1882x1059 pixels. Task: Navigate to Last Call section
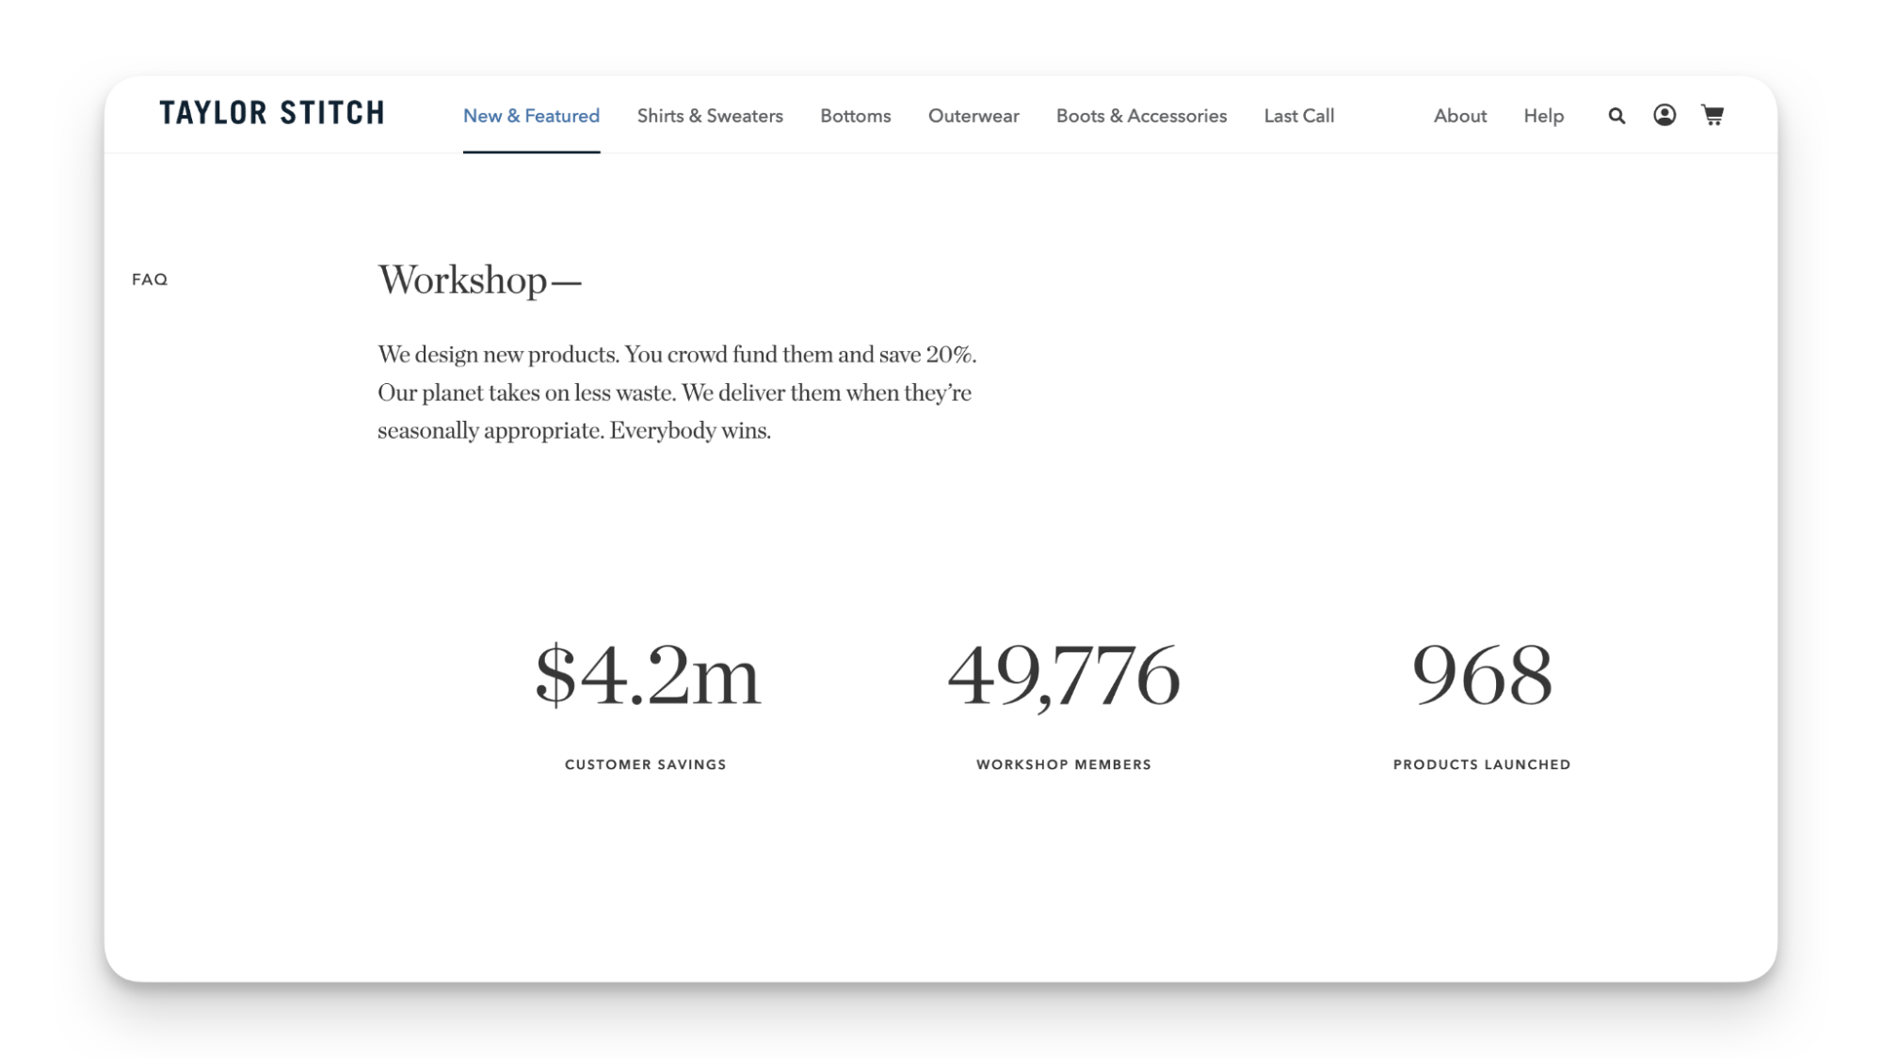click(1299, 115)
